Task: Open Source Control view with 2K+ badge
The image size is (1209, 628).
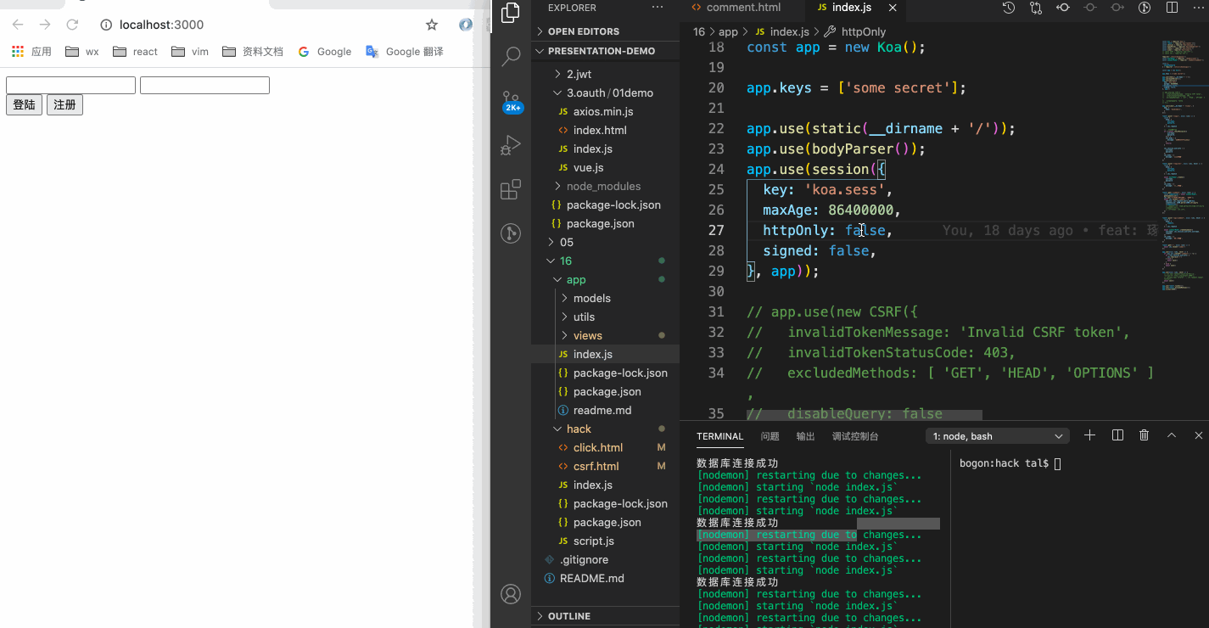Action: click(x=511, y=101)
